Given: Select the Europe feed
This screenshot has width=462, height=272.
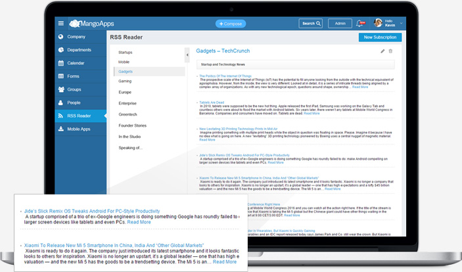Looking at the screenshot, I should 125,92.
